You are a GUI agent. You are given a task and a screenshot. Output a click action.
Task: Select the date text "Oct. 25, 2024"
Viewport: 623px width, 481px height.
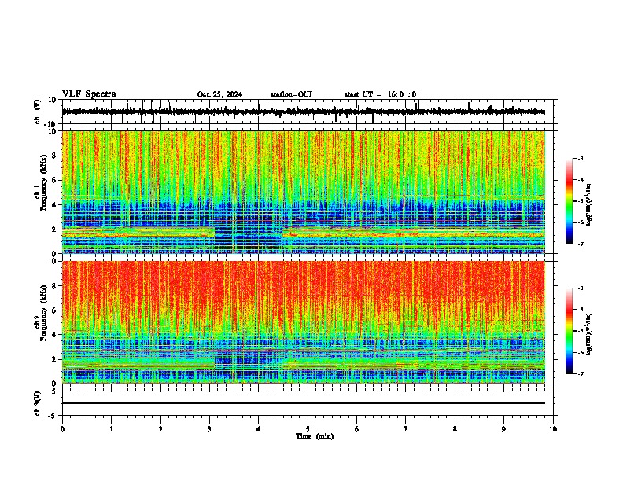point(219,94)
